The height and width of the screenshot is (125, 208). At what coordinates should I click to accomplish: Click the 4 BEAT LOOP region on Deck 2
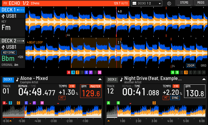pos(96,53)
